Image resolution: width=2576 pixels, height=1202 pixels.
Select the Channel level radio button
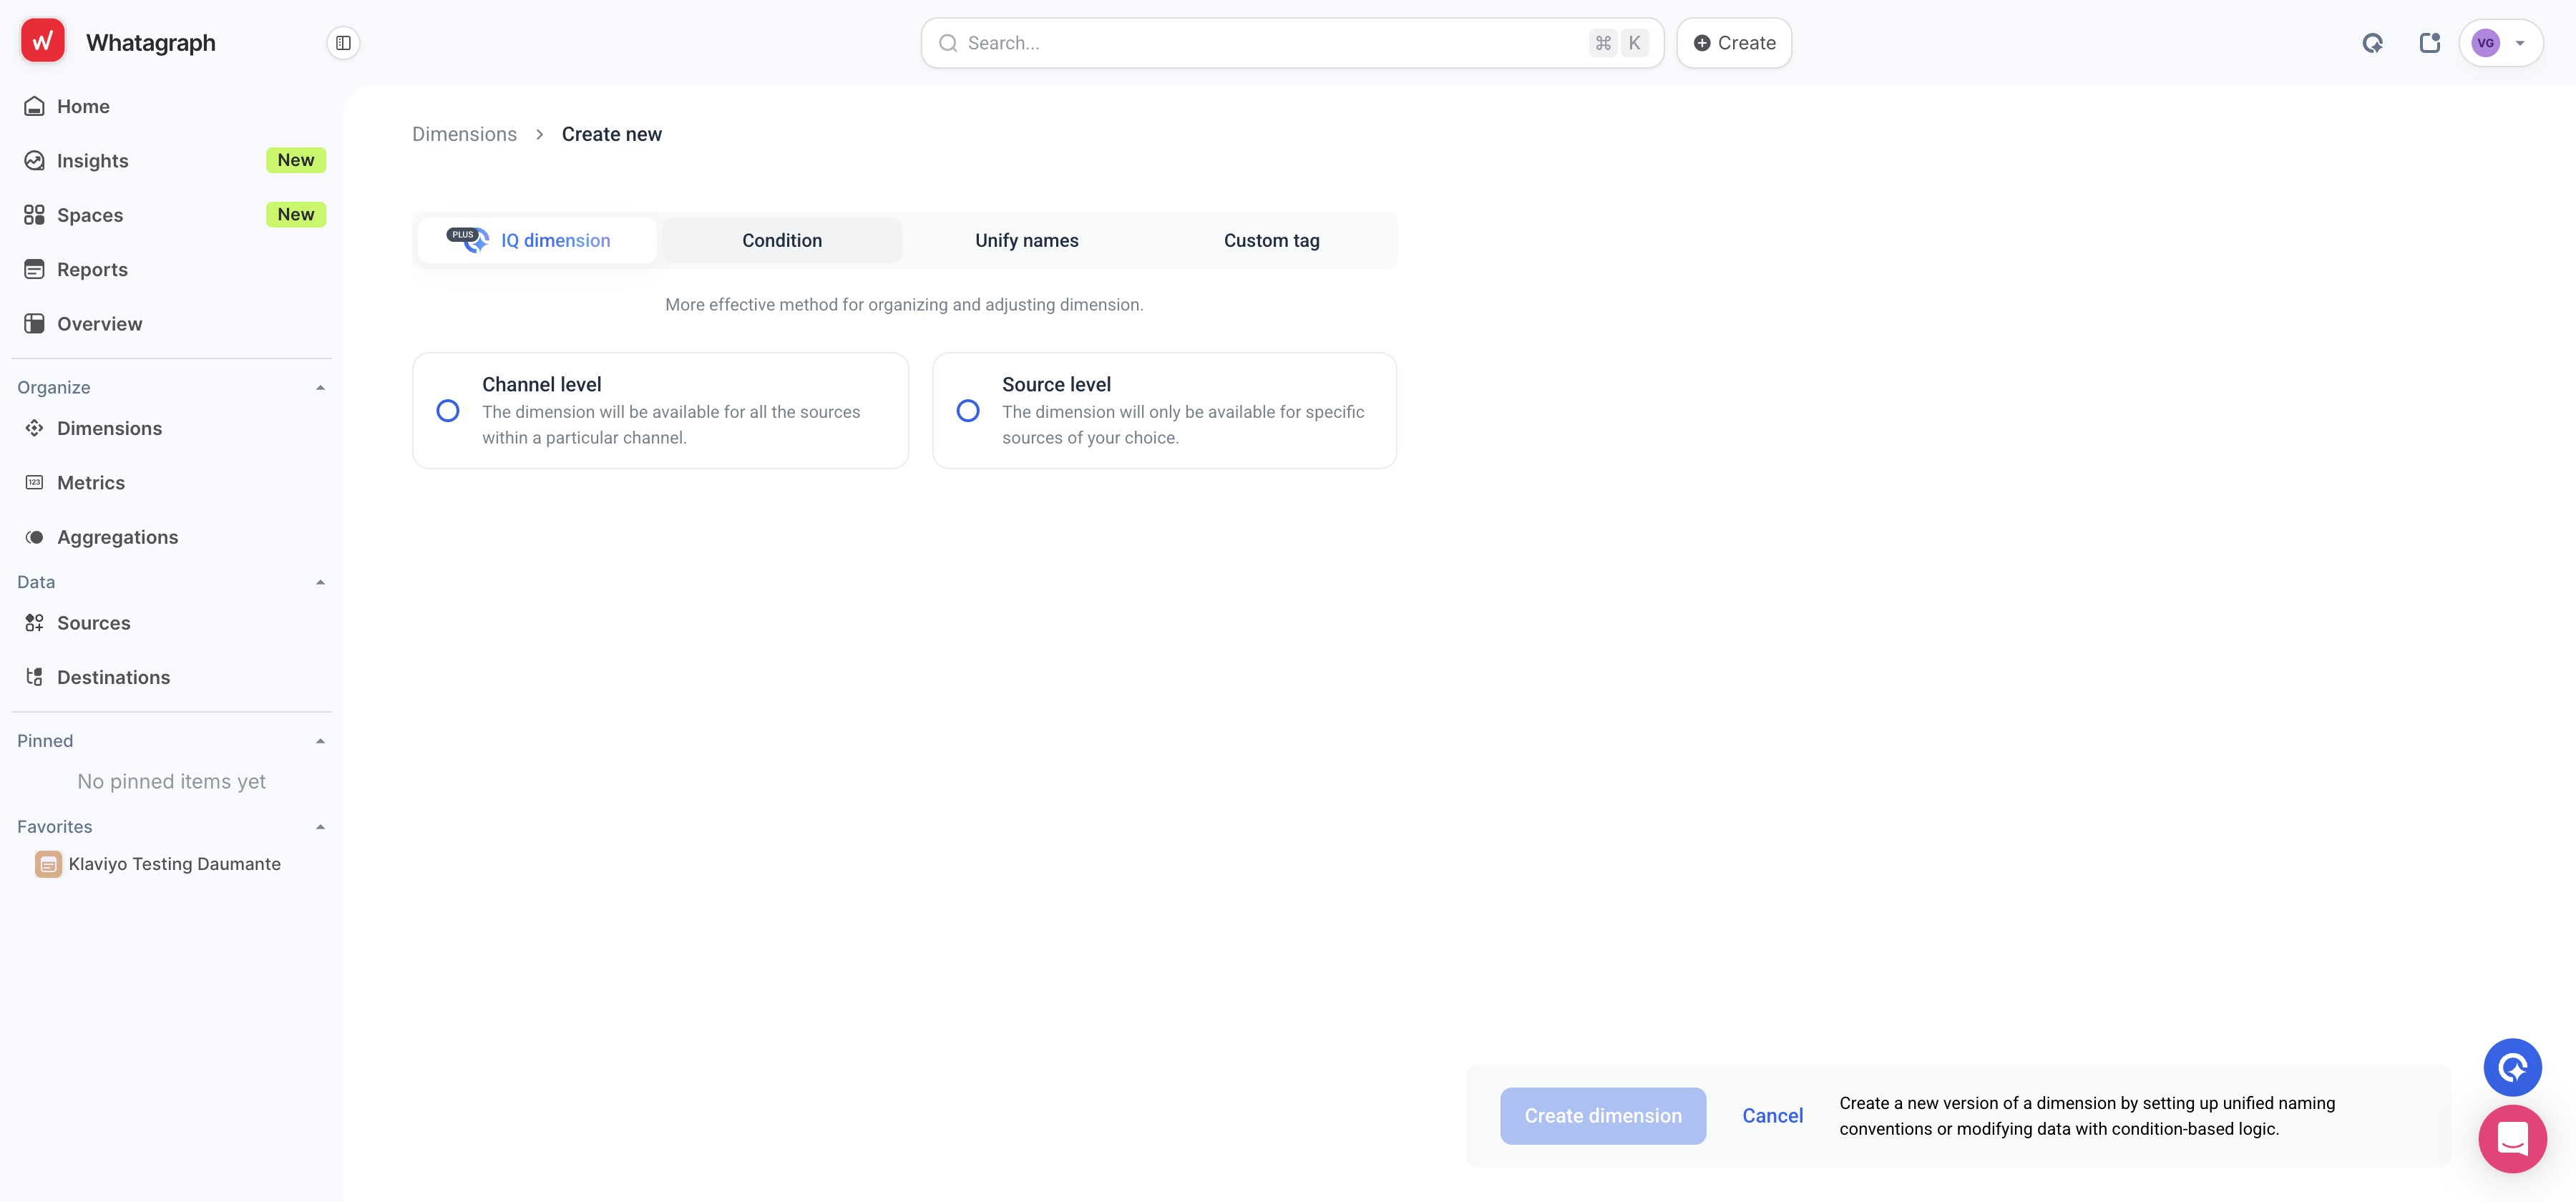[x=448, y=411]
